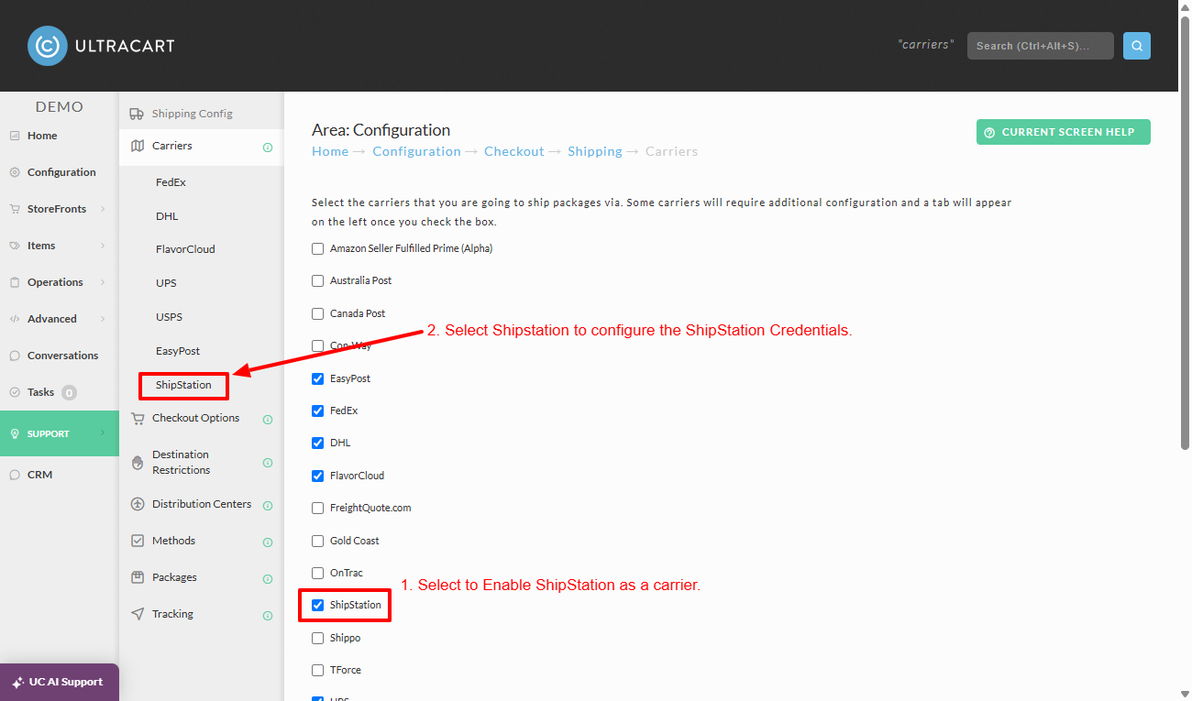Check the Shippo checkbox
This screenshot has width=1192, height=701.
pyautogui.click(x=318, y=638)
